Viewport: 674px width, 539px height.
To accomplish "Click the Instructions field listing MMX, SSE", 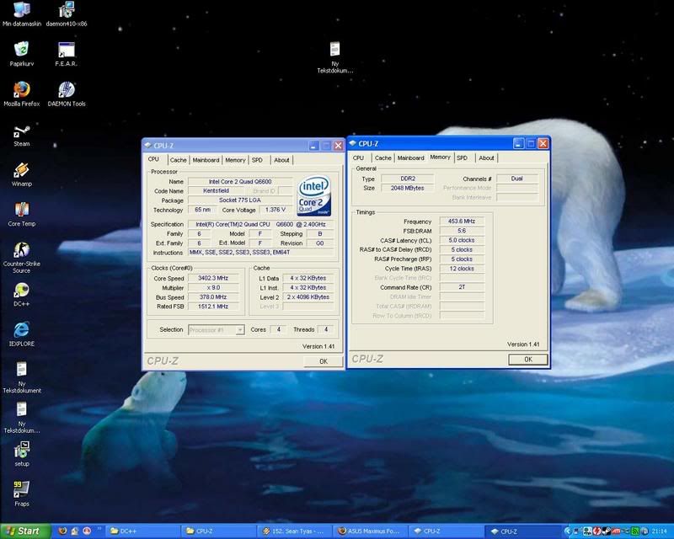I will coord(260,253).
